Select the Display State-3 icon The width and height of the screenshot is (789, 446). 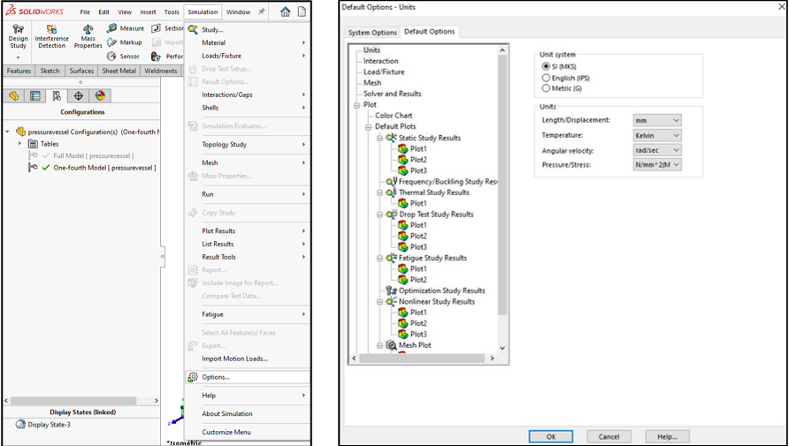coord(20,425)
